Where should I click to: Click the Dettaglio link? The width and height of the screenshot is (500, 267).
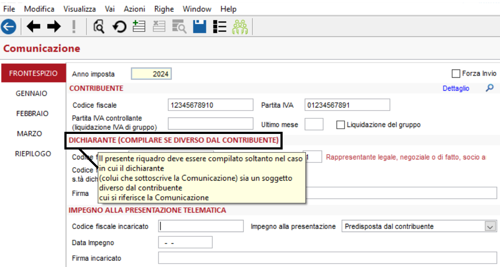pos(455,88)
